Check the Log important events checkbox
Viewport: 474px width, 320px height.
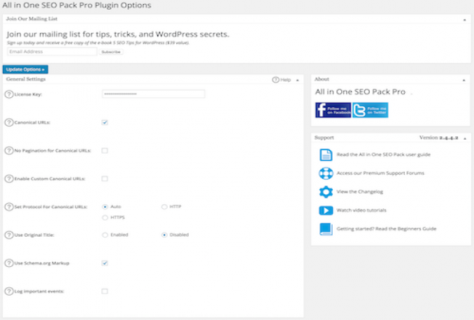(105, 291)
